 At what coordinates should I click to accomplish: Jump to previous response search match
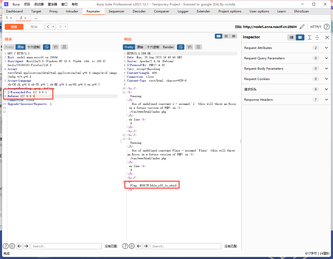tap(139, 246)
